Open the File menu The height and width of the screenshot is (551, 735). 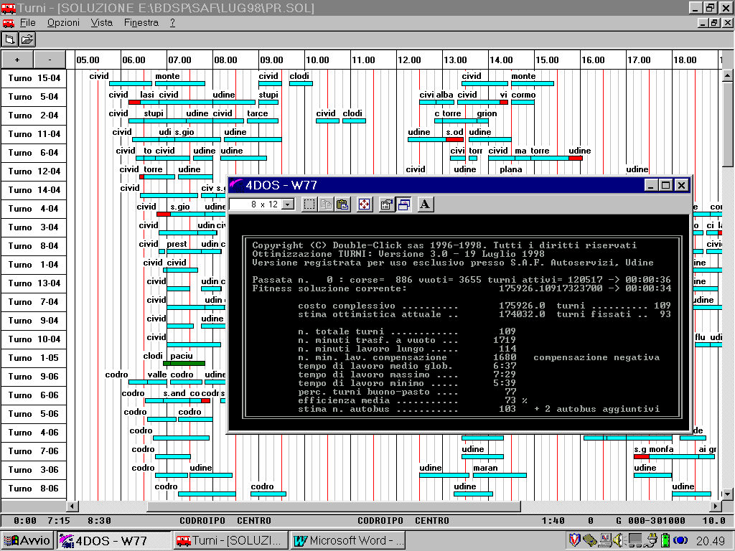pos(28,22)
